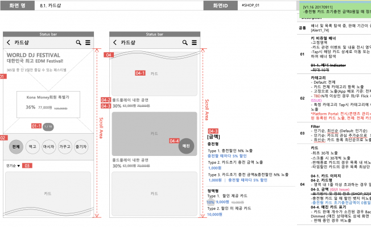Select the 먹고 category chip
This screenshot has width=371, height=227.
click(32, 147)
